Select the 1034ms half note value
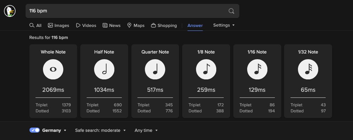The image size is (353, 140). pos(104,90)
